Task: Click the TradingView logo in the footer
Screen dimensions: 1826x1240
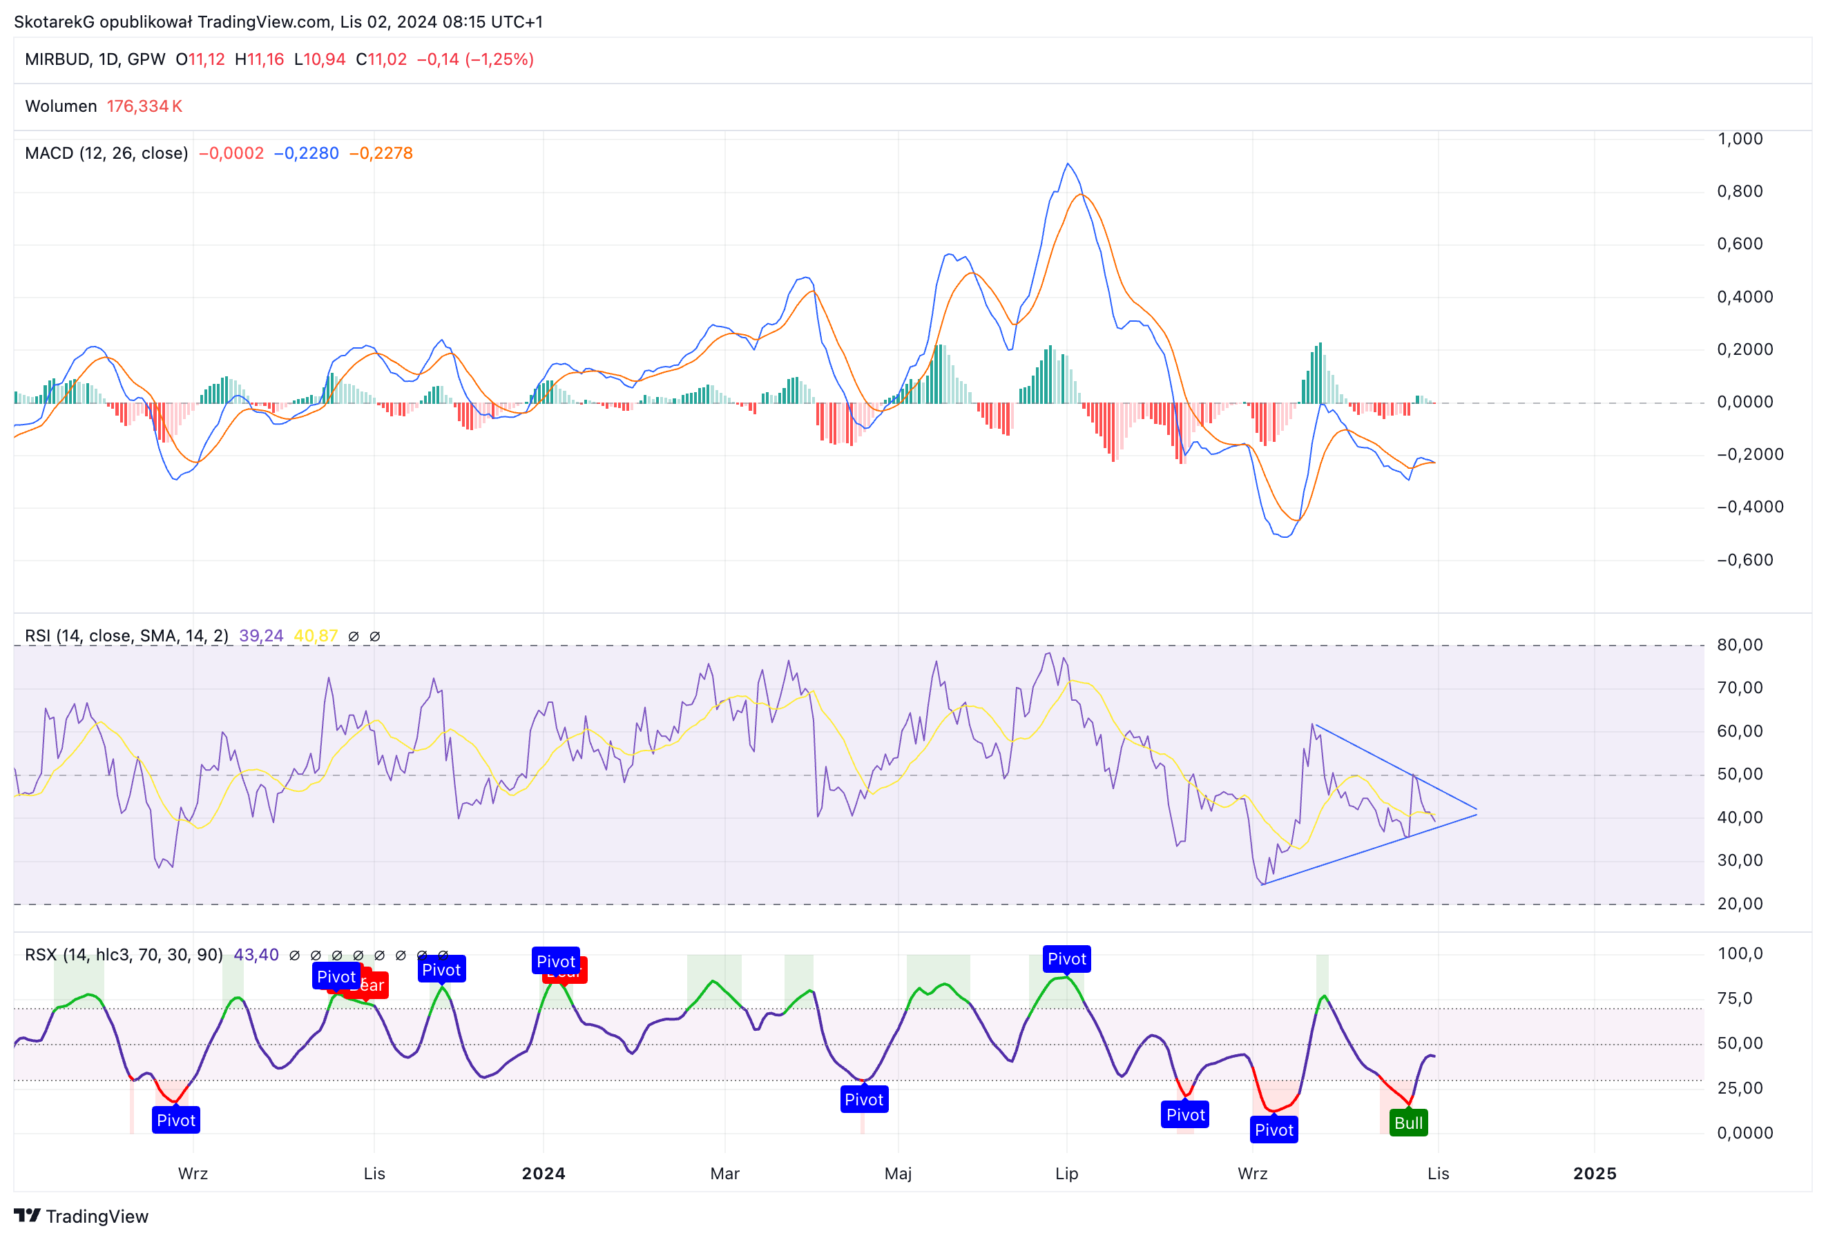Action: [x=81, y=1216]
